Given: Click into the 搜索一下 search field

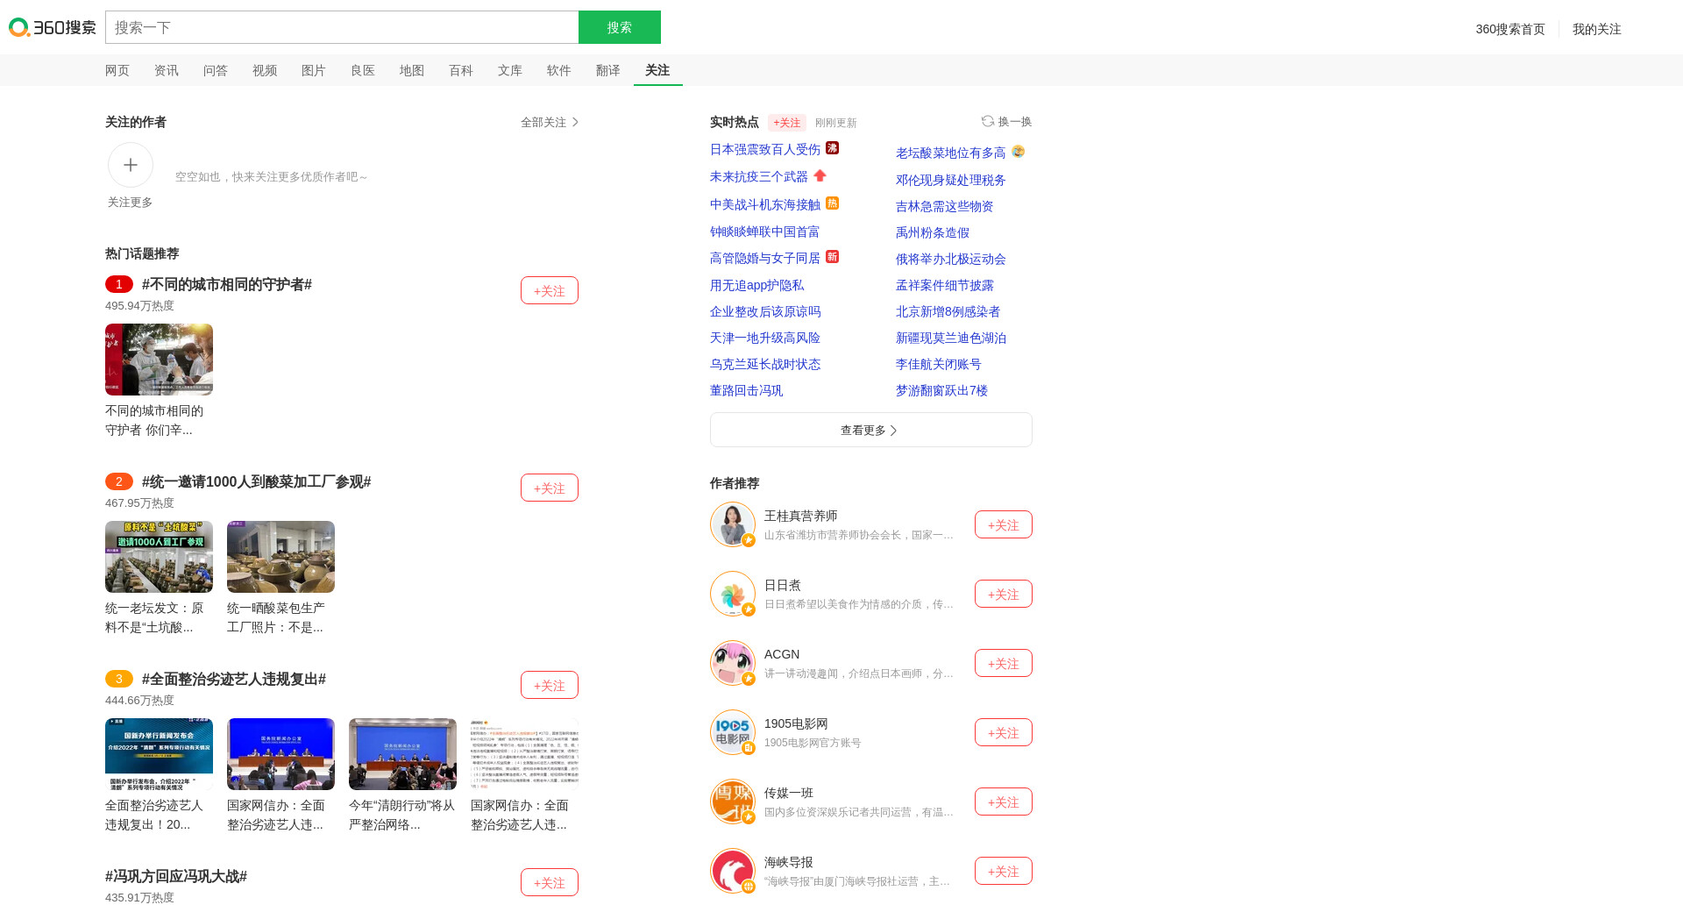Looking at the screenshot, I should tap(342, 27).
